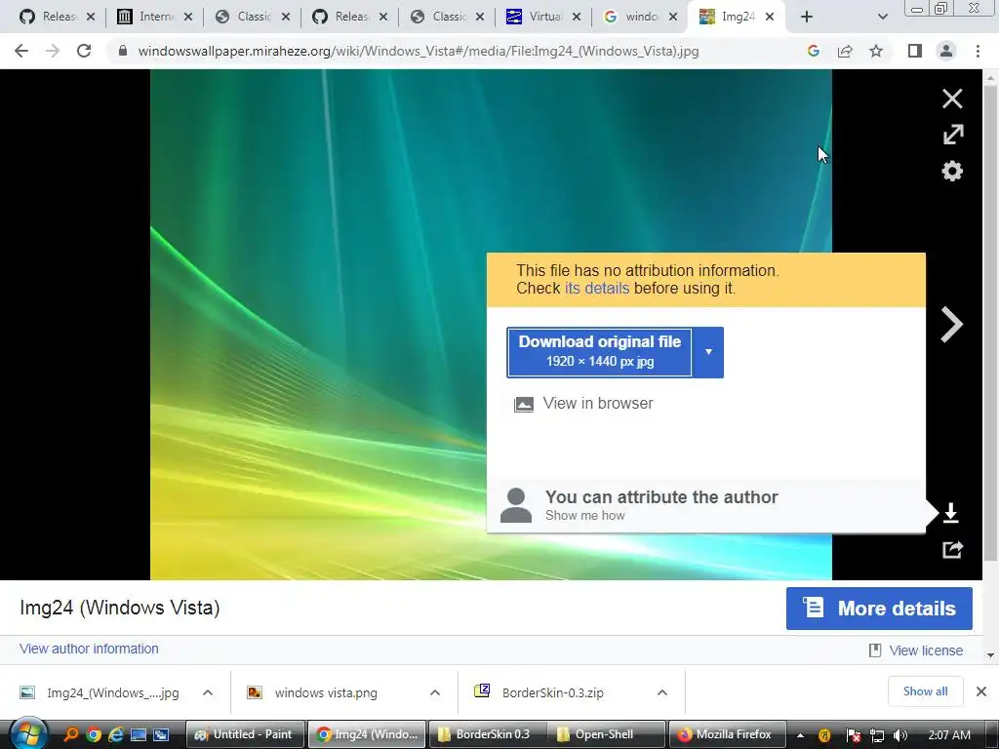
Task: Open the tab search dropdown chevron
Action: (882, 17)
